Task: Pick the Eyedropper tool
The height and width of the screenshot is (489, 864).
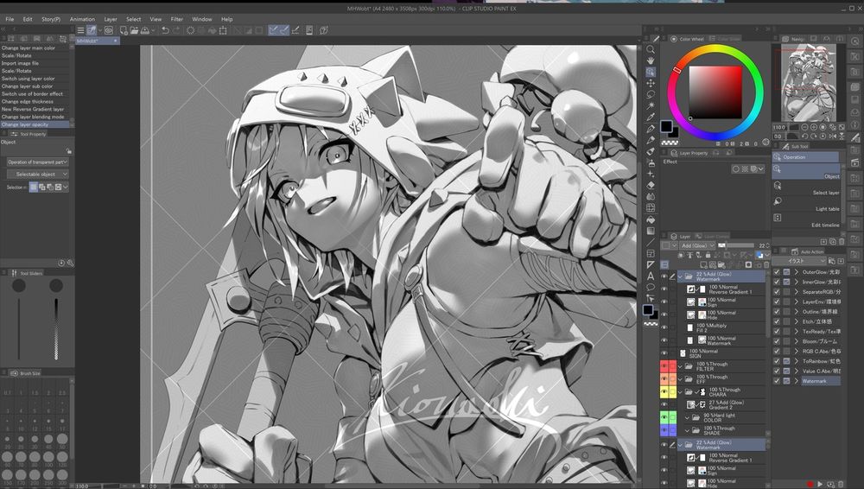Action: click(x=651, y=117)
